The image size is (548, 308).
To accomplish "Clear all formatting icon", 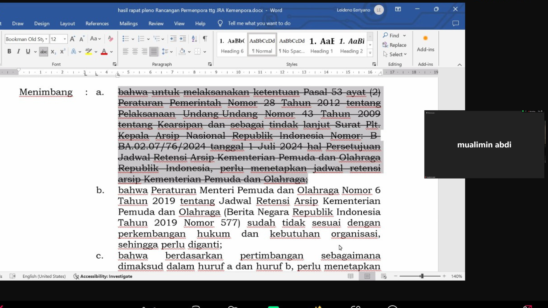I will tap(110, 39).
